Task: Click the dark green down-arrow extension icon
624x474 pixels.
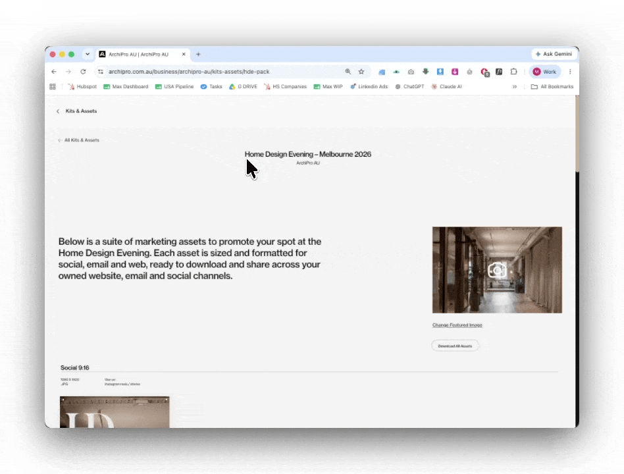Action: tap(425, 72)
